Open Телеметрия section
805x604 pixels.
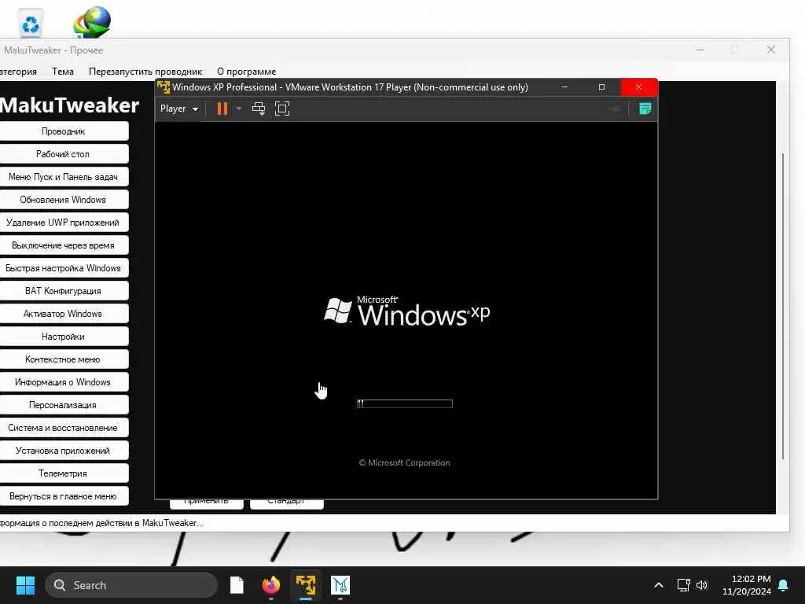[64, 473]
